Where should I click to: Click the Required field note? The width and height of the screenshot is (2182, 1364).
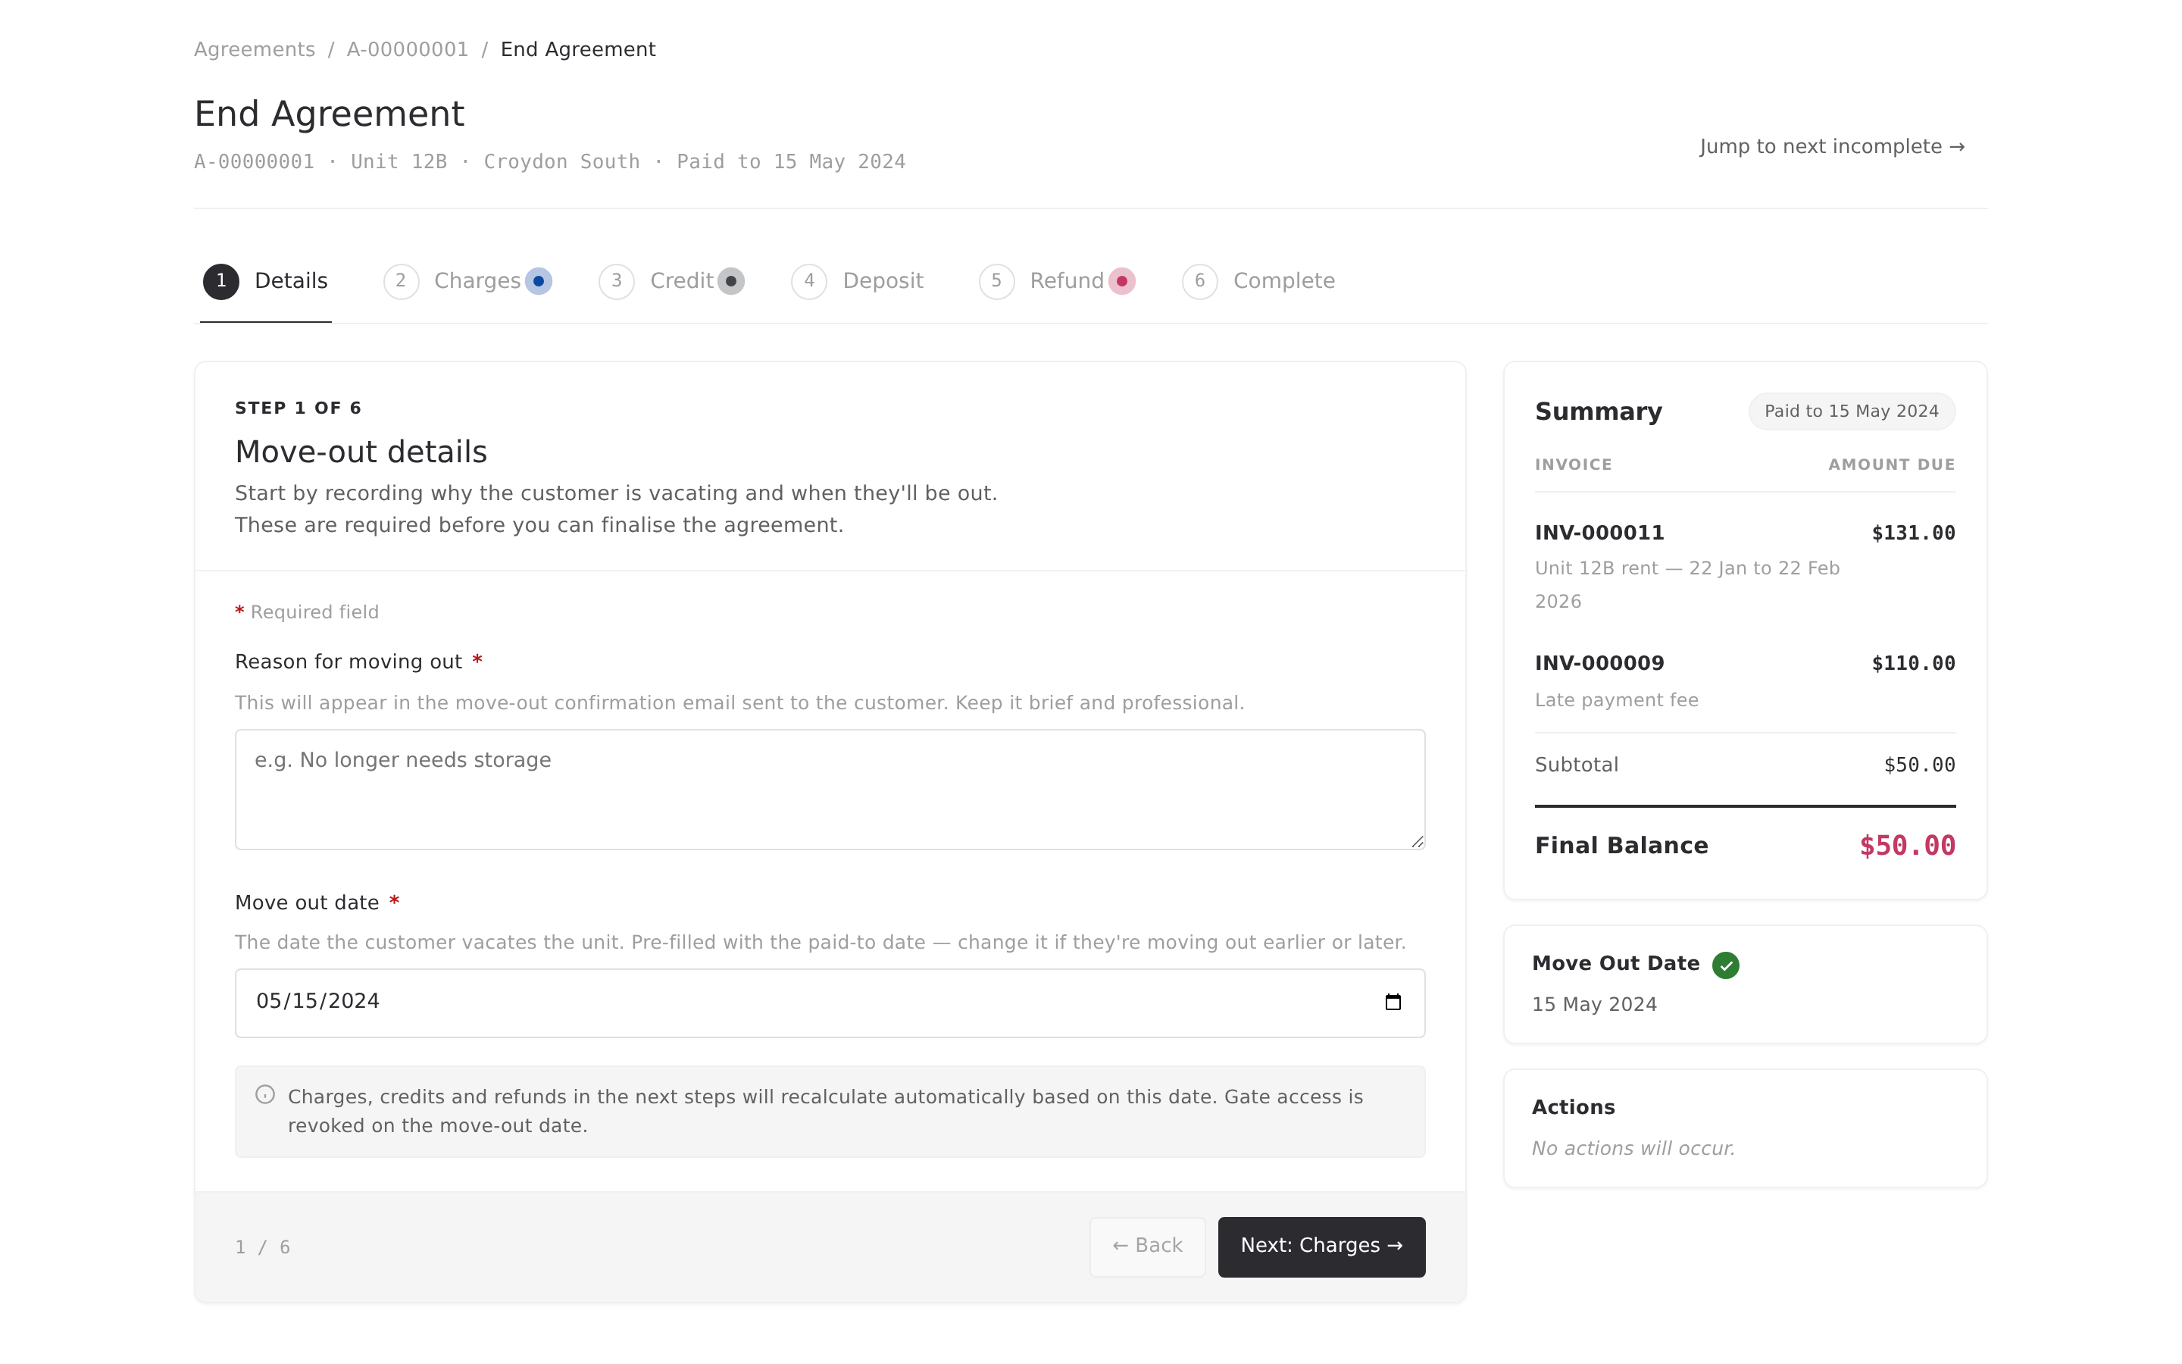click(307, 612)
